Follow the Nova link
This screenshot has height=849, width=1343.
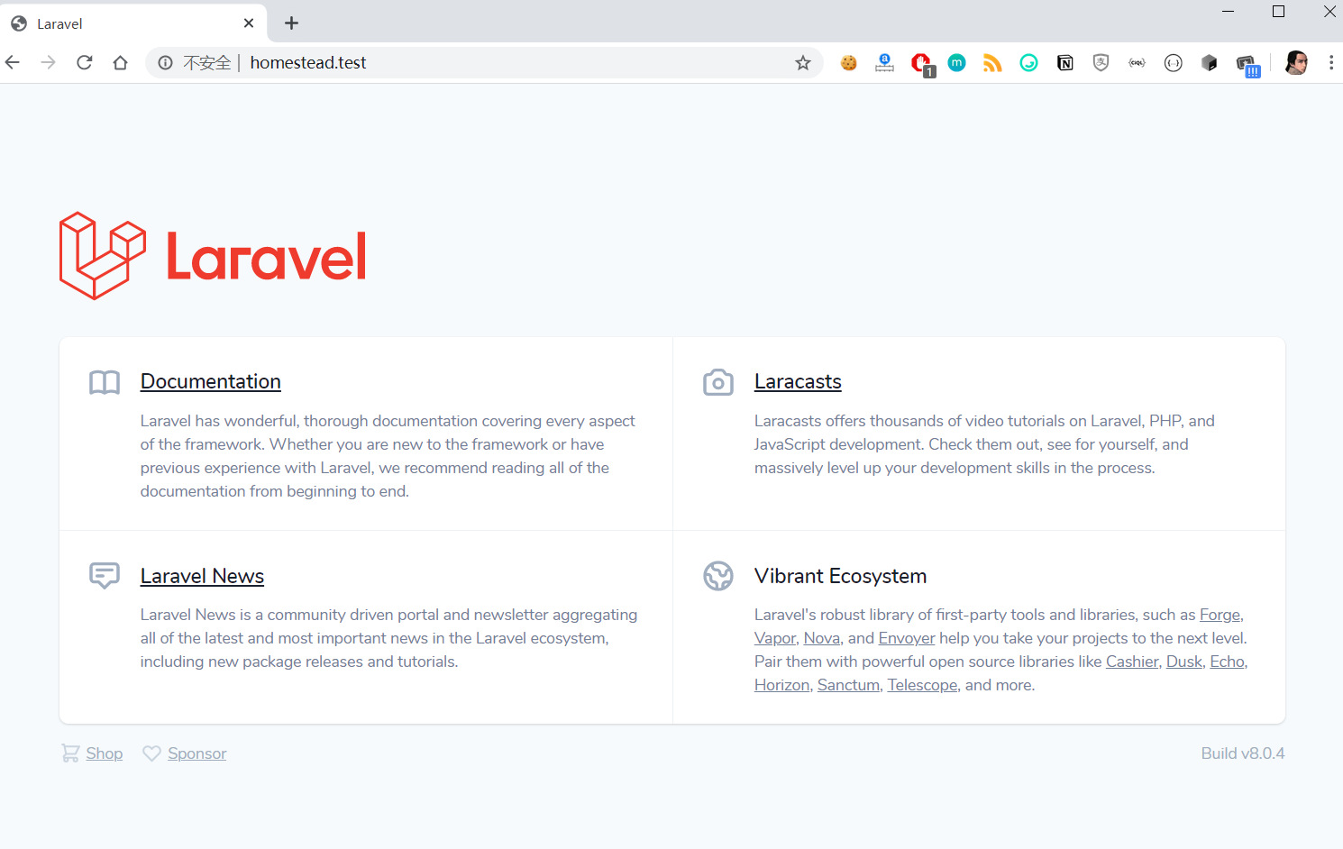coord(822,638)
